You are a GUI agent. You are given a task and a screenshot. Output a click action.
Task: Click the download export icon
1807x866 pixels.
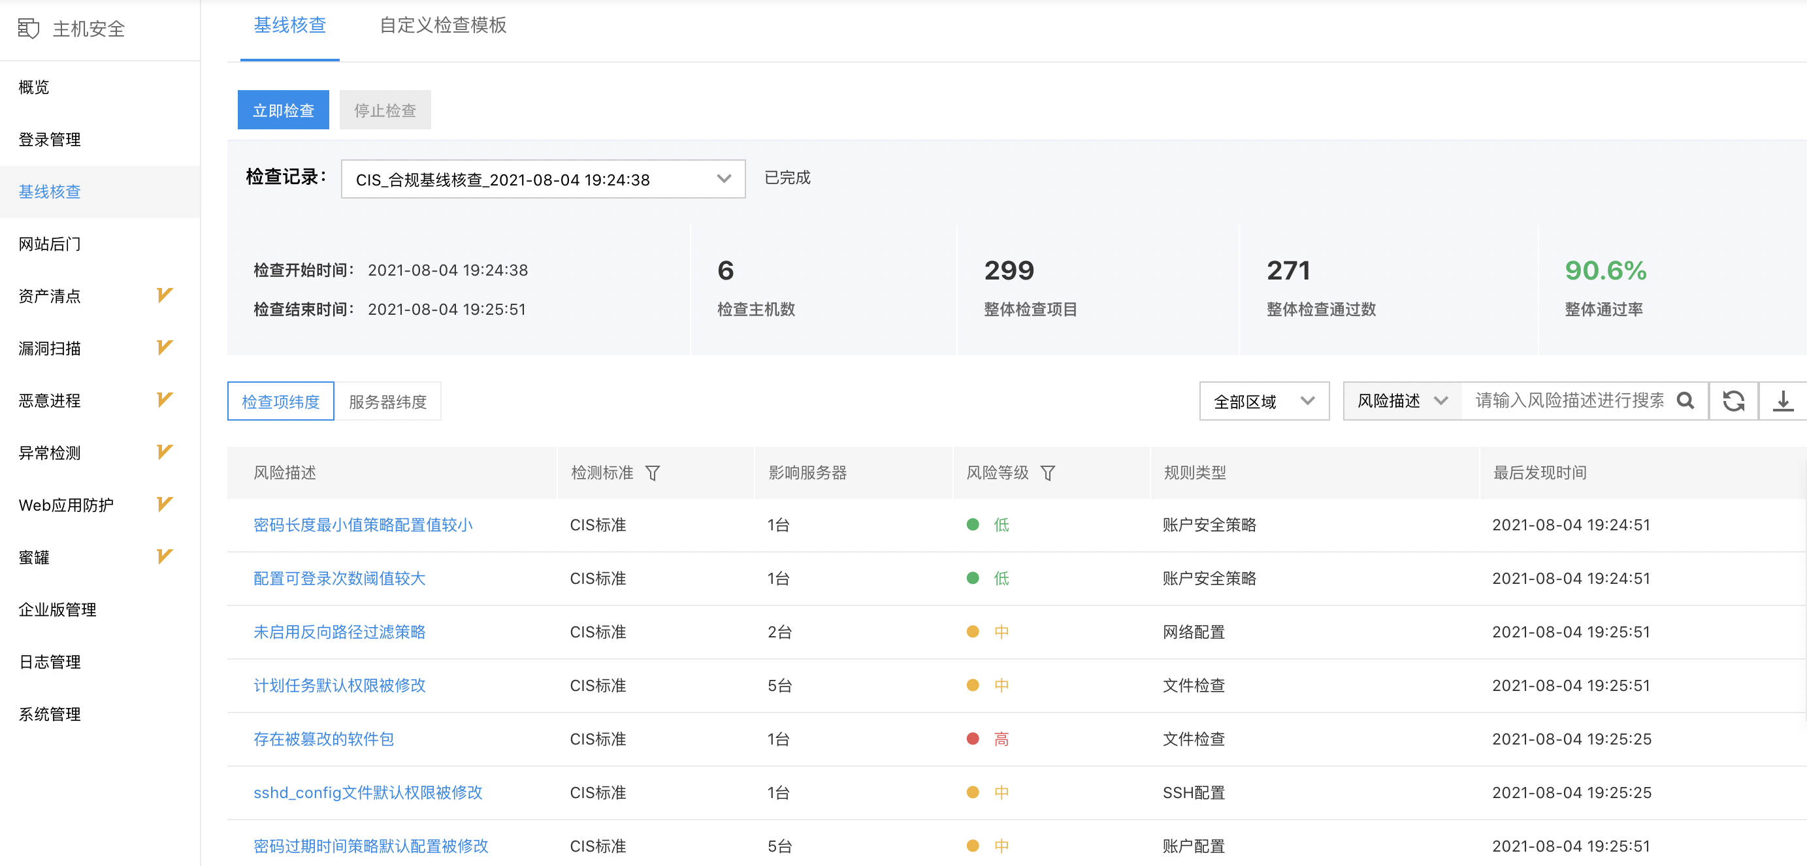pos(1782,401)
